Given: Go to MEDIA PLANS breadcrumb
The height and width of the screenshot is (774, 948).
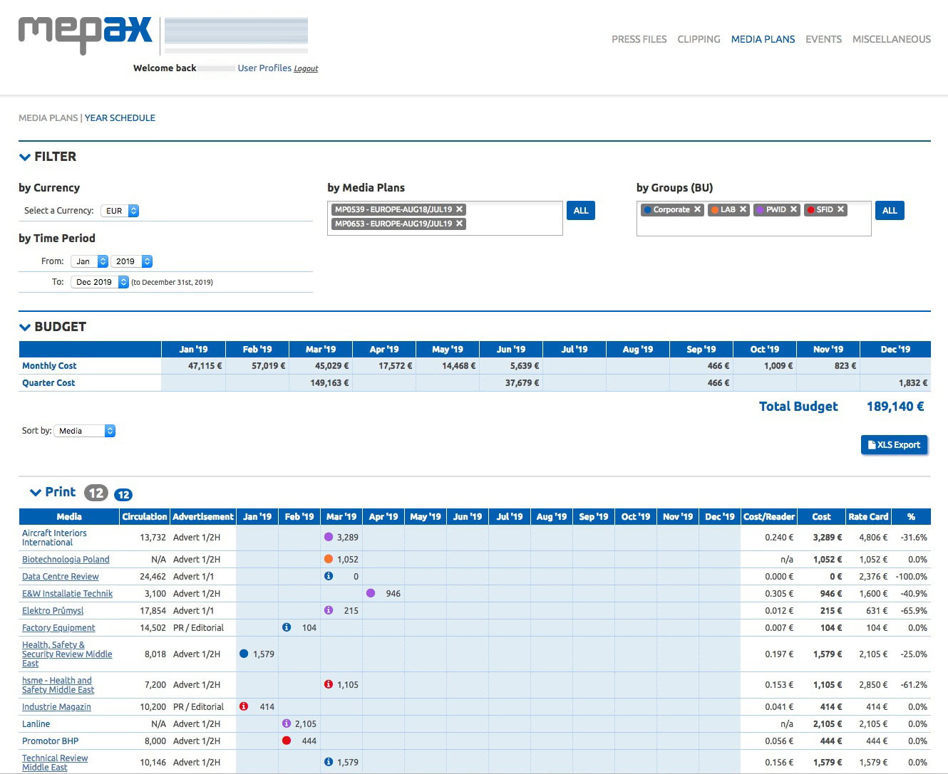Looking at the screenshot, I should [x=48, y=118].
